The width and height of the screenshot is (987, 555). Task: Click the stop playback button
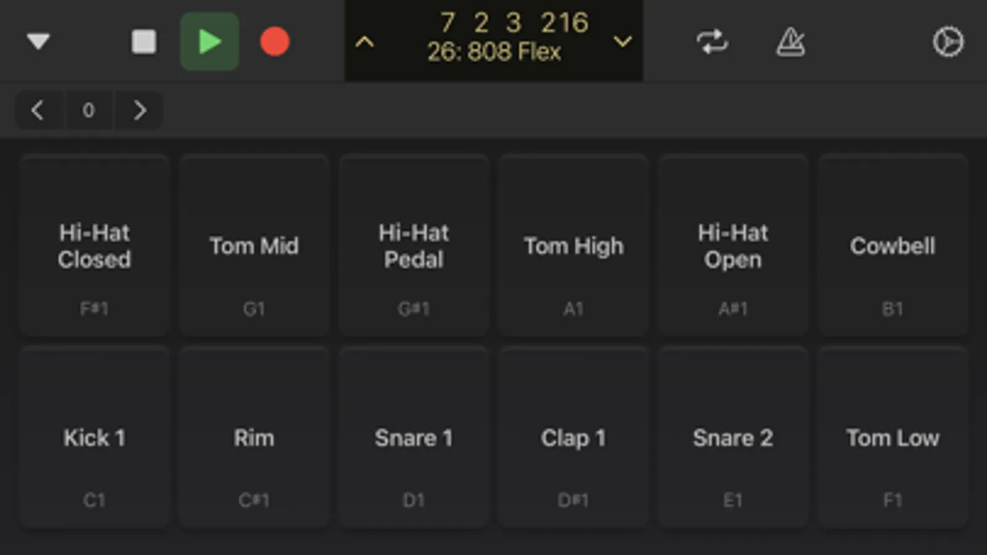click(144, 42)
